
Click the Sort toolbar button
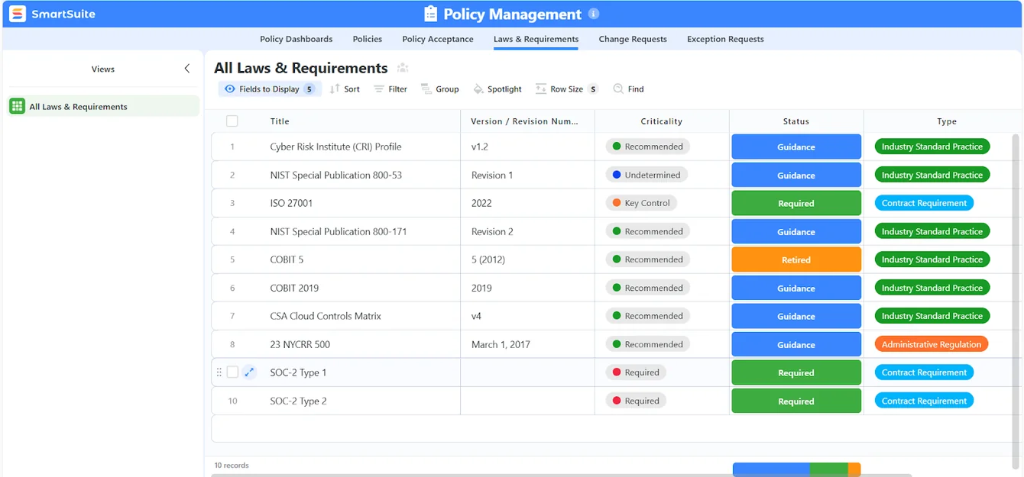[x=345, y=89]
